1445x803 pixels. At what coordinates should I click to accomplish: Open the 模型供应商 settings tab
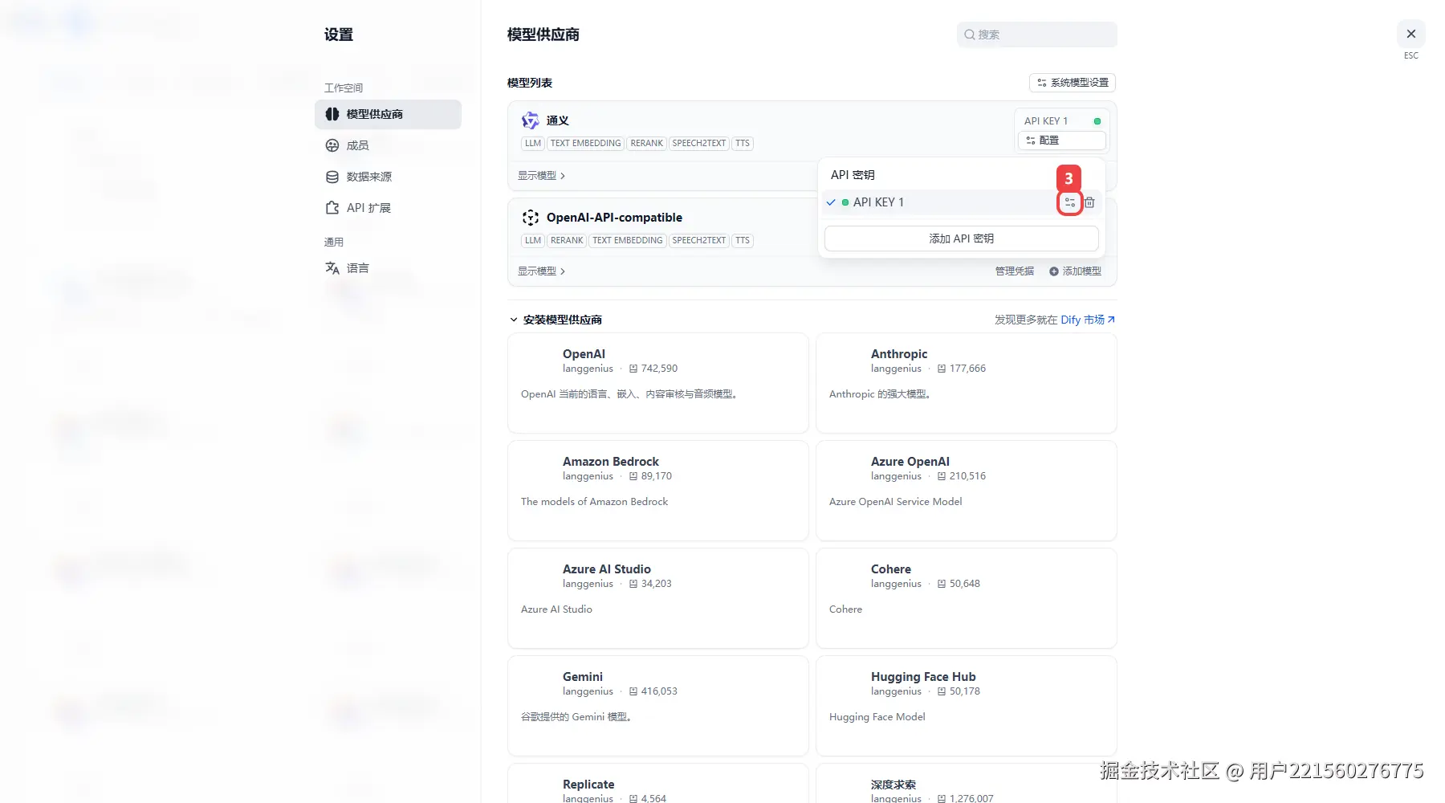(x=388, y=114)
